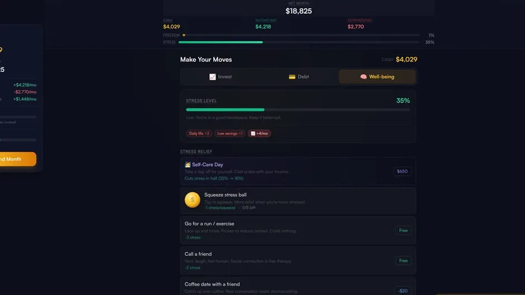The image size is (525, 295).
Task: Click the Stress Level progress bar
Action: click(298, 110)
